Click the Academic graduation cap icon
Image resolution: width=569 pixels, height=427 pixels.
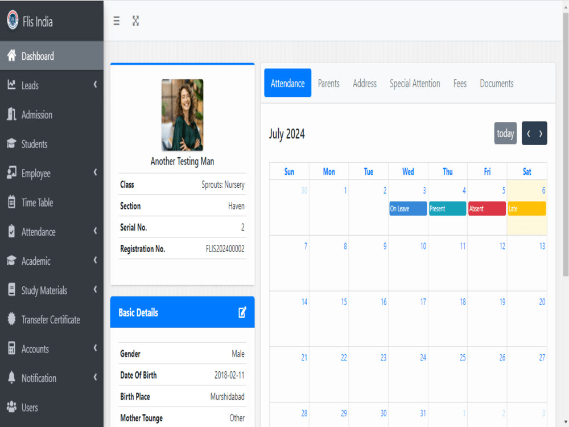tap(11, 260)
